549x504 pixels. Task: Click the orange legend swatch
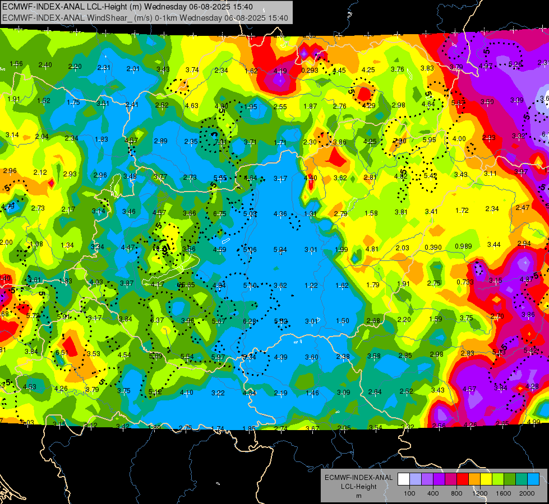tap(474, 479)
